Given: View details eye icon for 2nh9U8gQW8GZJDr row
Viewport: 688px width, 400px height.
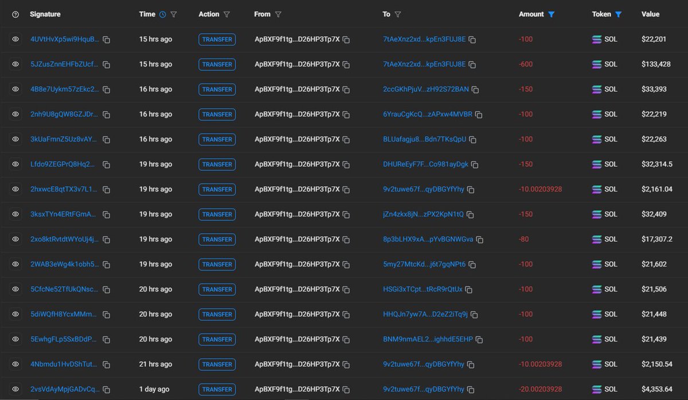Looking at the screenshot, I should (15, 114).
